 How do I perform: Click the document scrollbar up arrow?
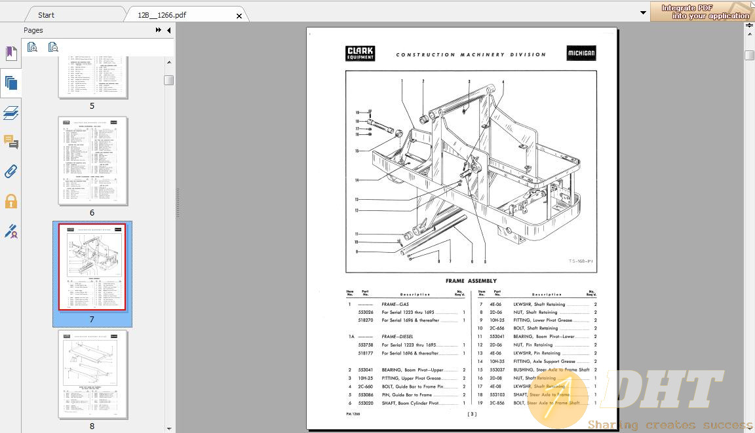point(750,35)
